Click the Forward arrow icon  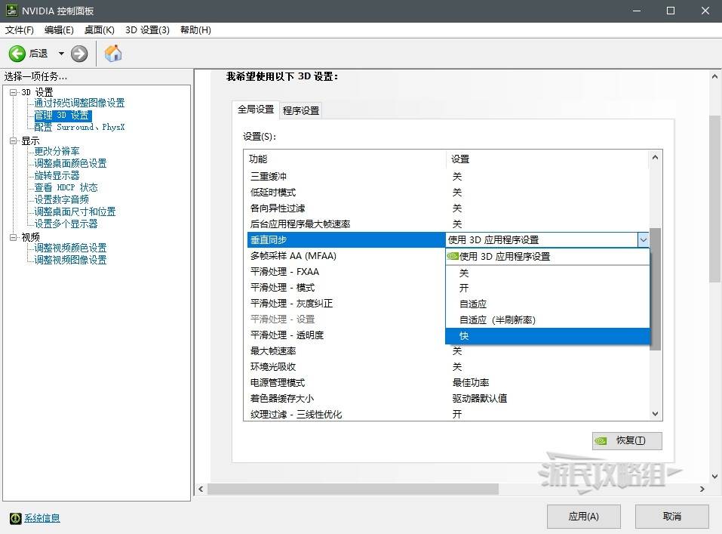(79, 54)
